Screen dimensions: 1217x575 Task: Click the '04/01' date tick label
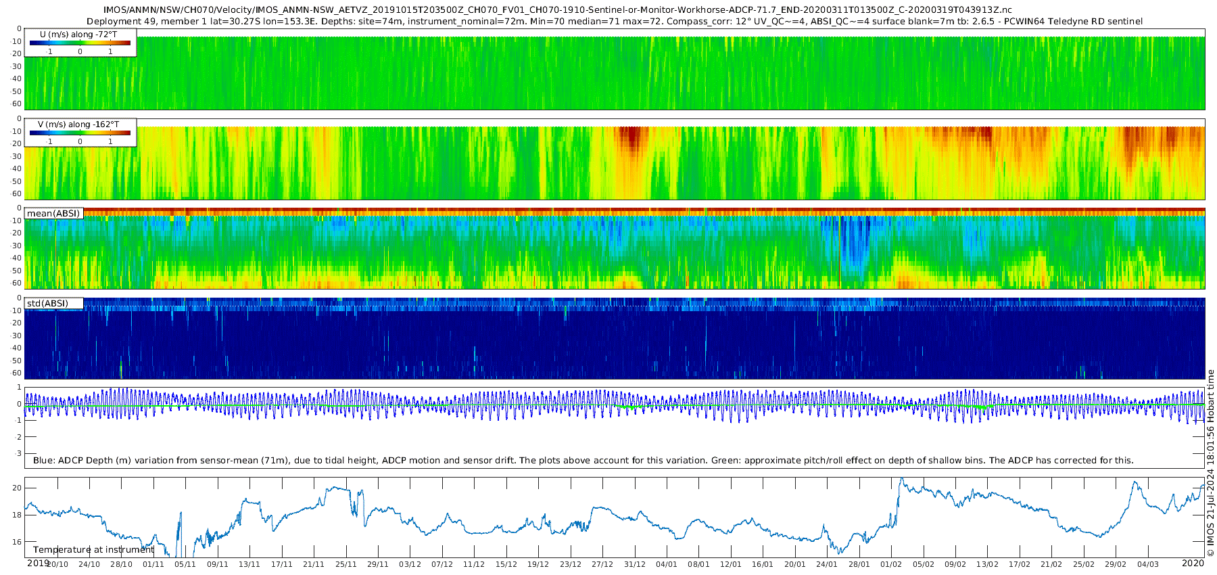pyautogui.click(x=667, y=564)
